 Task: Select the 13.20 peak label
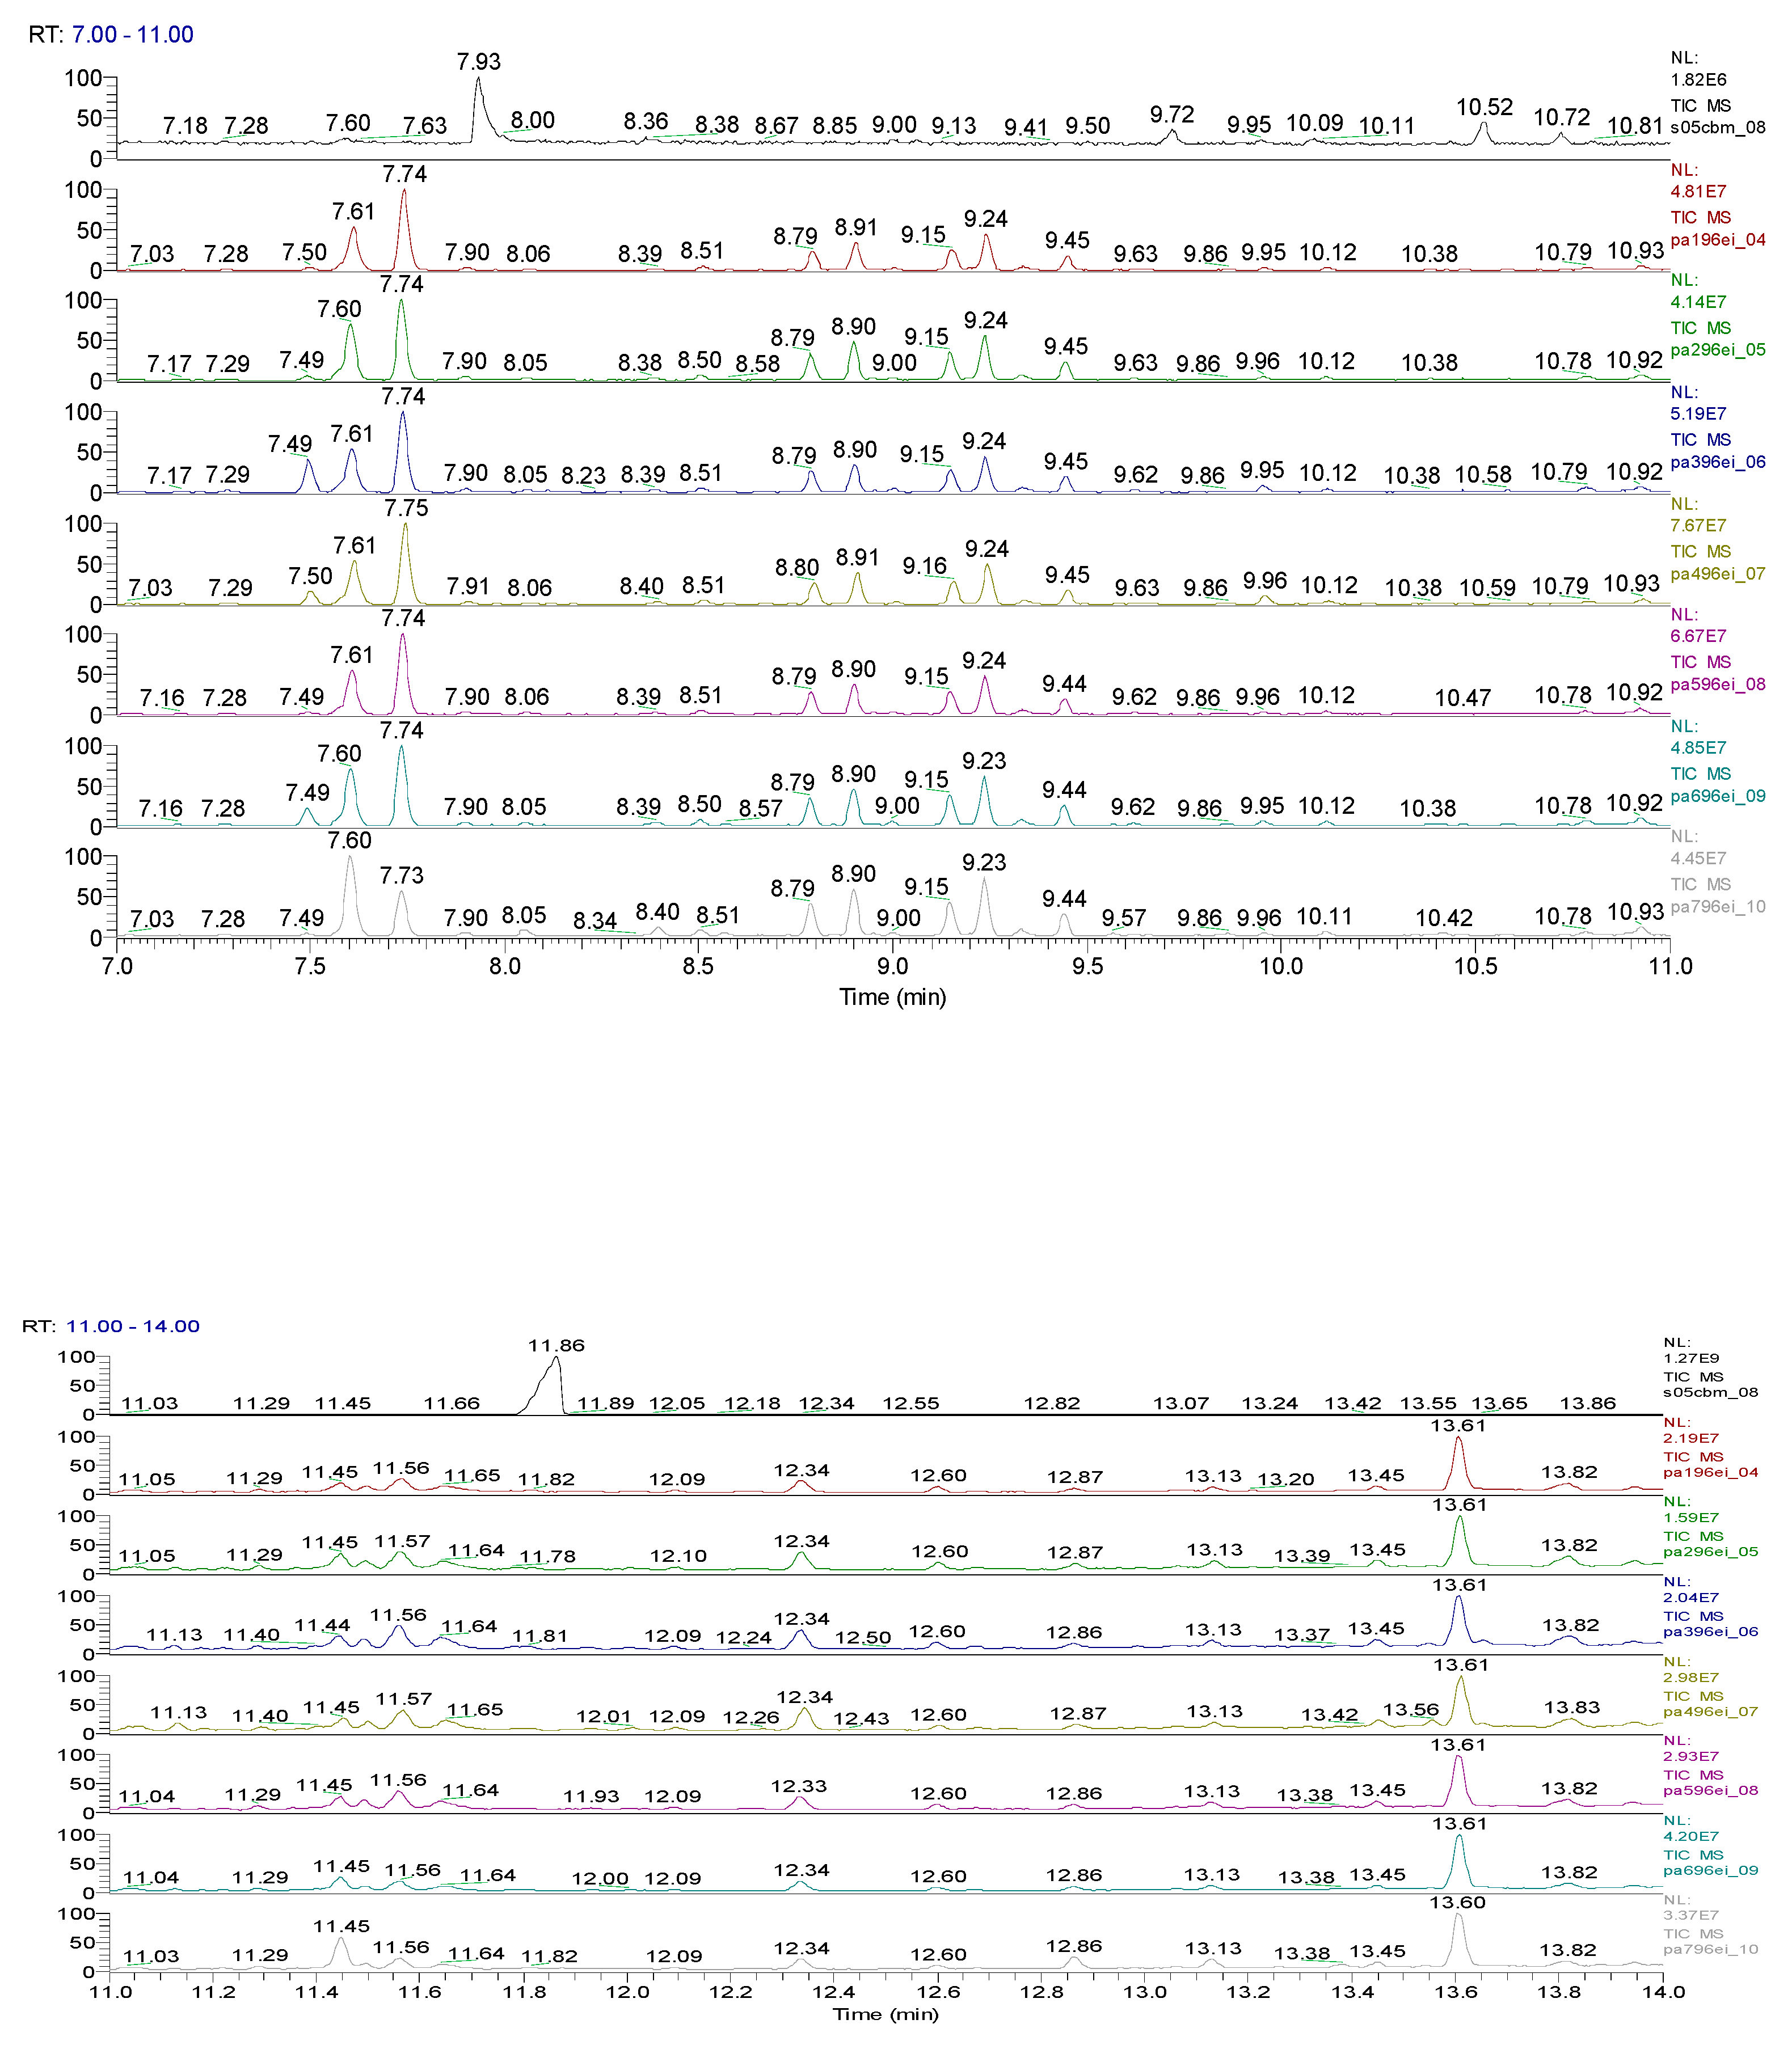tap(1286, 1479)
